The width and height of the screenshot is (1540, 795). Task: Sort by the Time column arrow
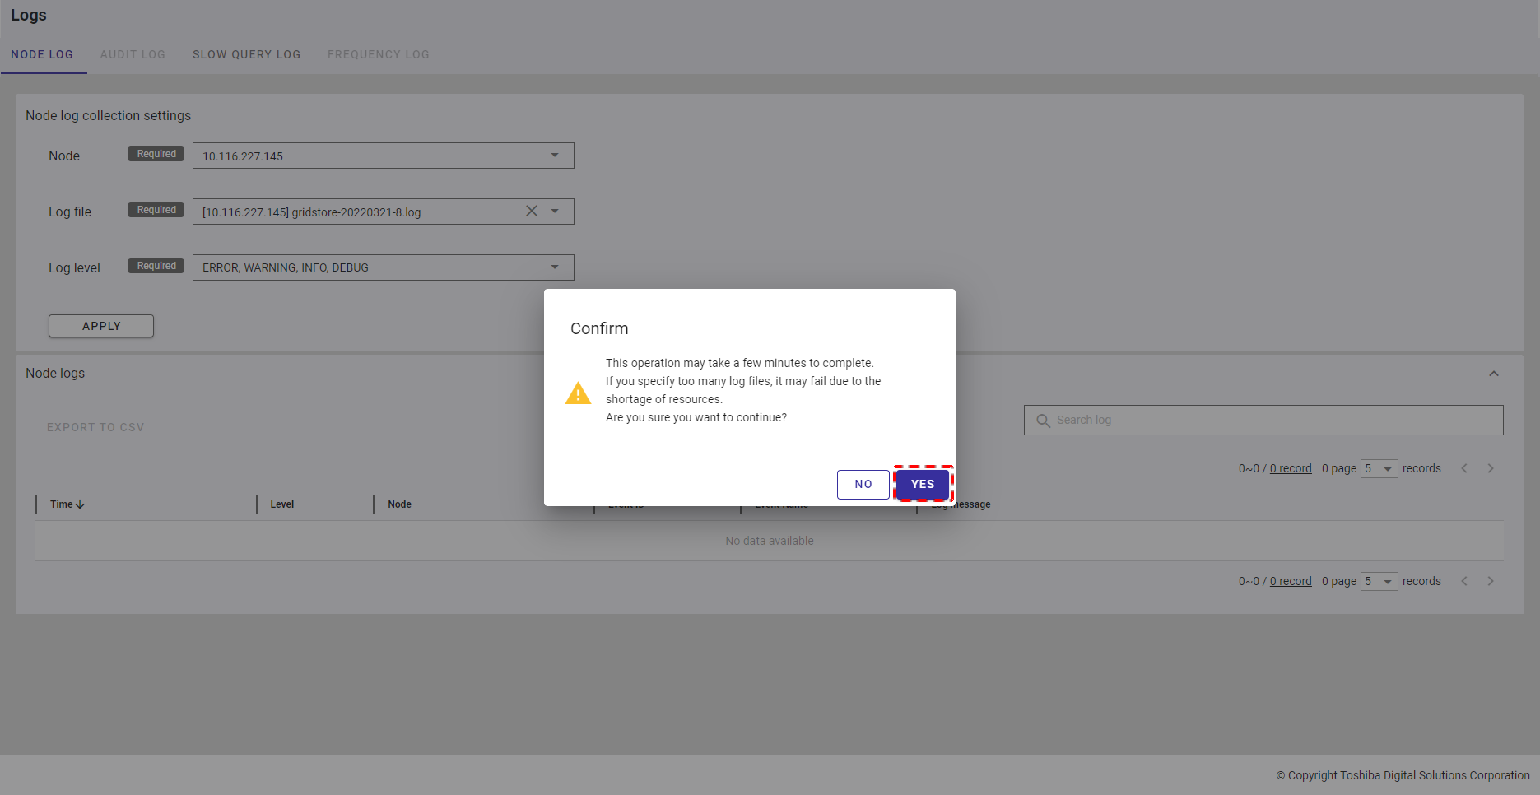pos(80,504)
